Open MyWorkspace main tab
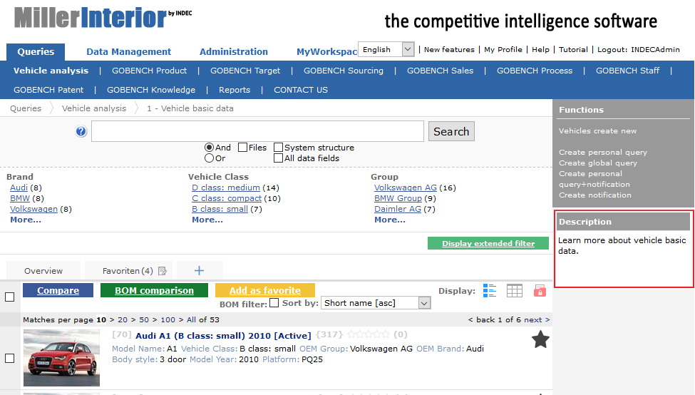This screenshot has width=695, height=395. coord(326,52)
